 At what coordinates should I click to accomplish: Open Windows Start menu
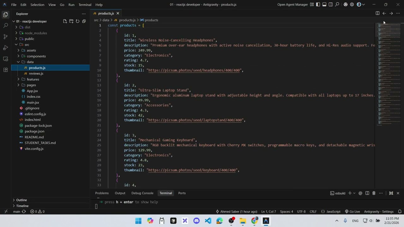[138, 221]
